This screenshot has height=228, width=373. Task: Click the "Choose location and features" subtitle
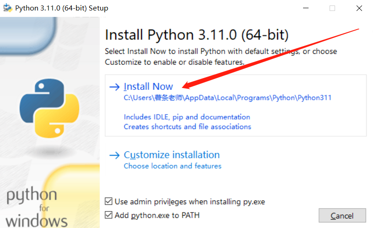tap(172, 166)
